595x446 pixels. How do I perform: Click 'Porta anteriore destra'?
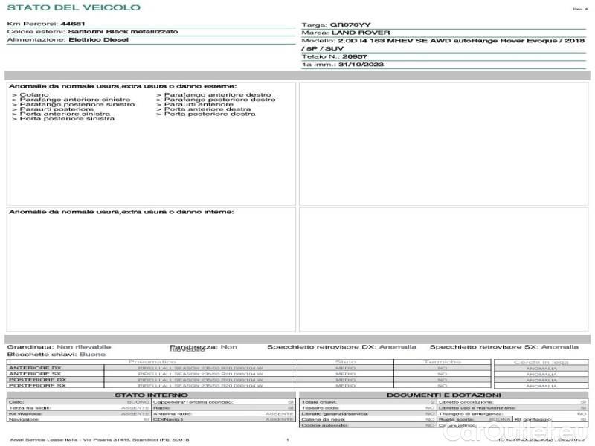[208, 109]
